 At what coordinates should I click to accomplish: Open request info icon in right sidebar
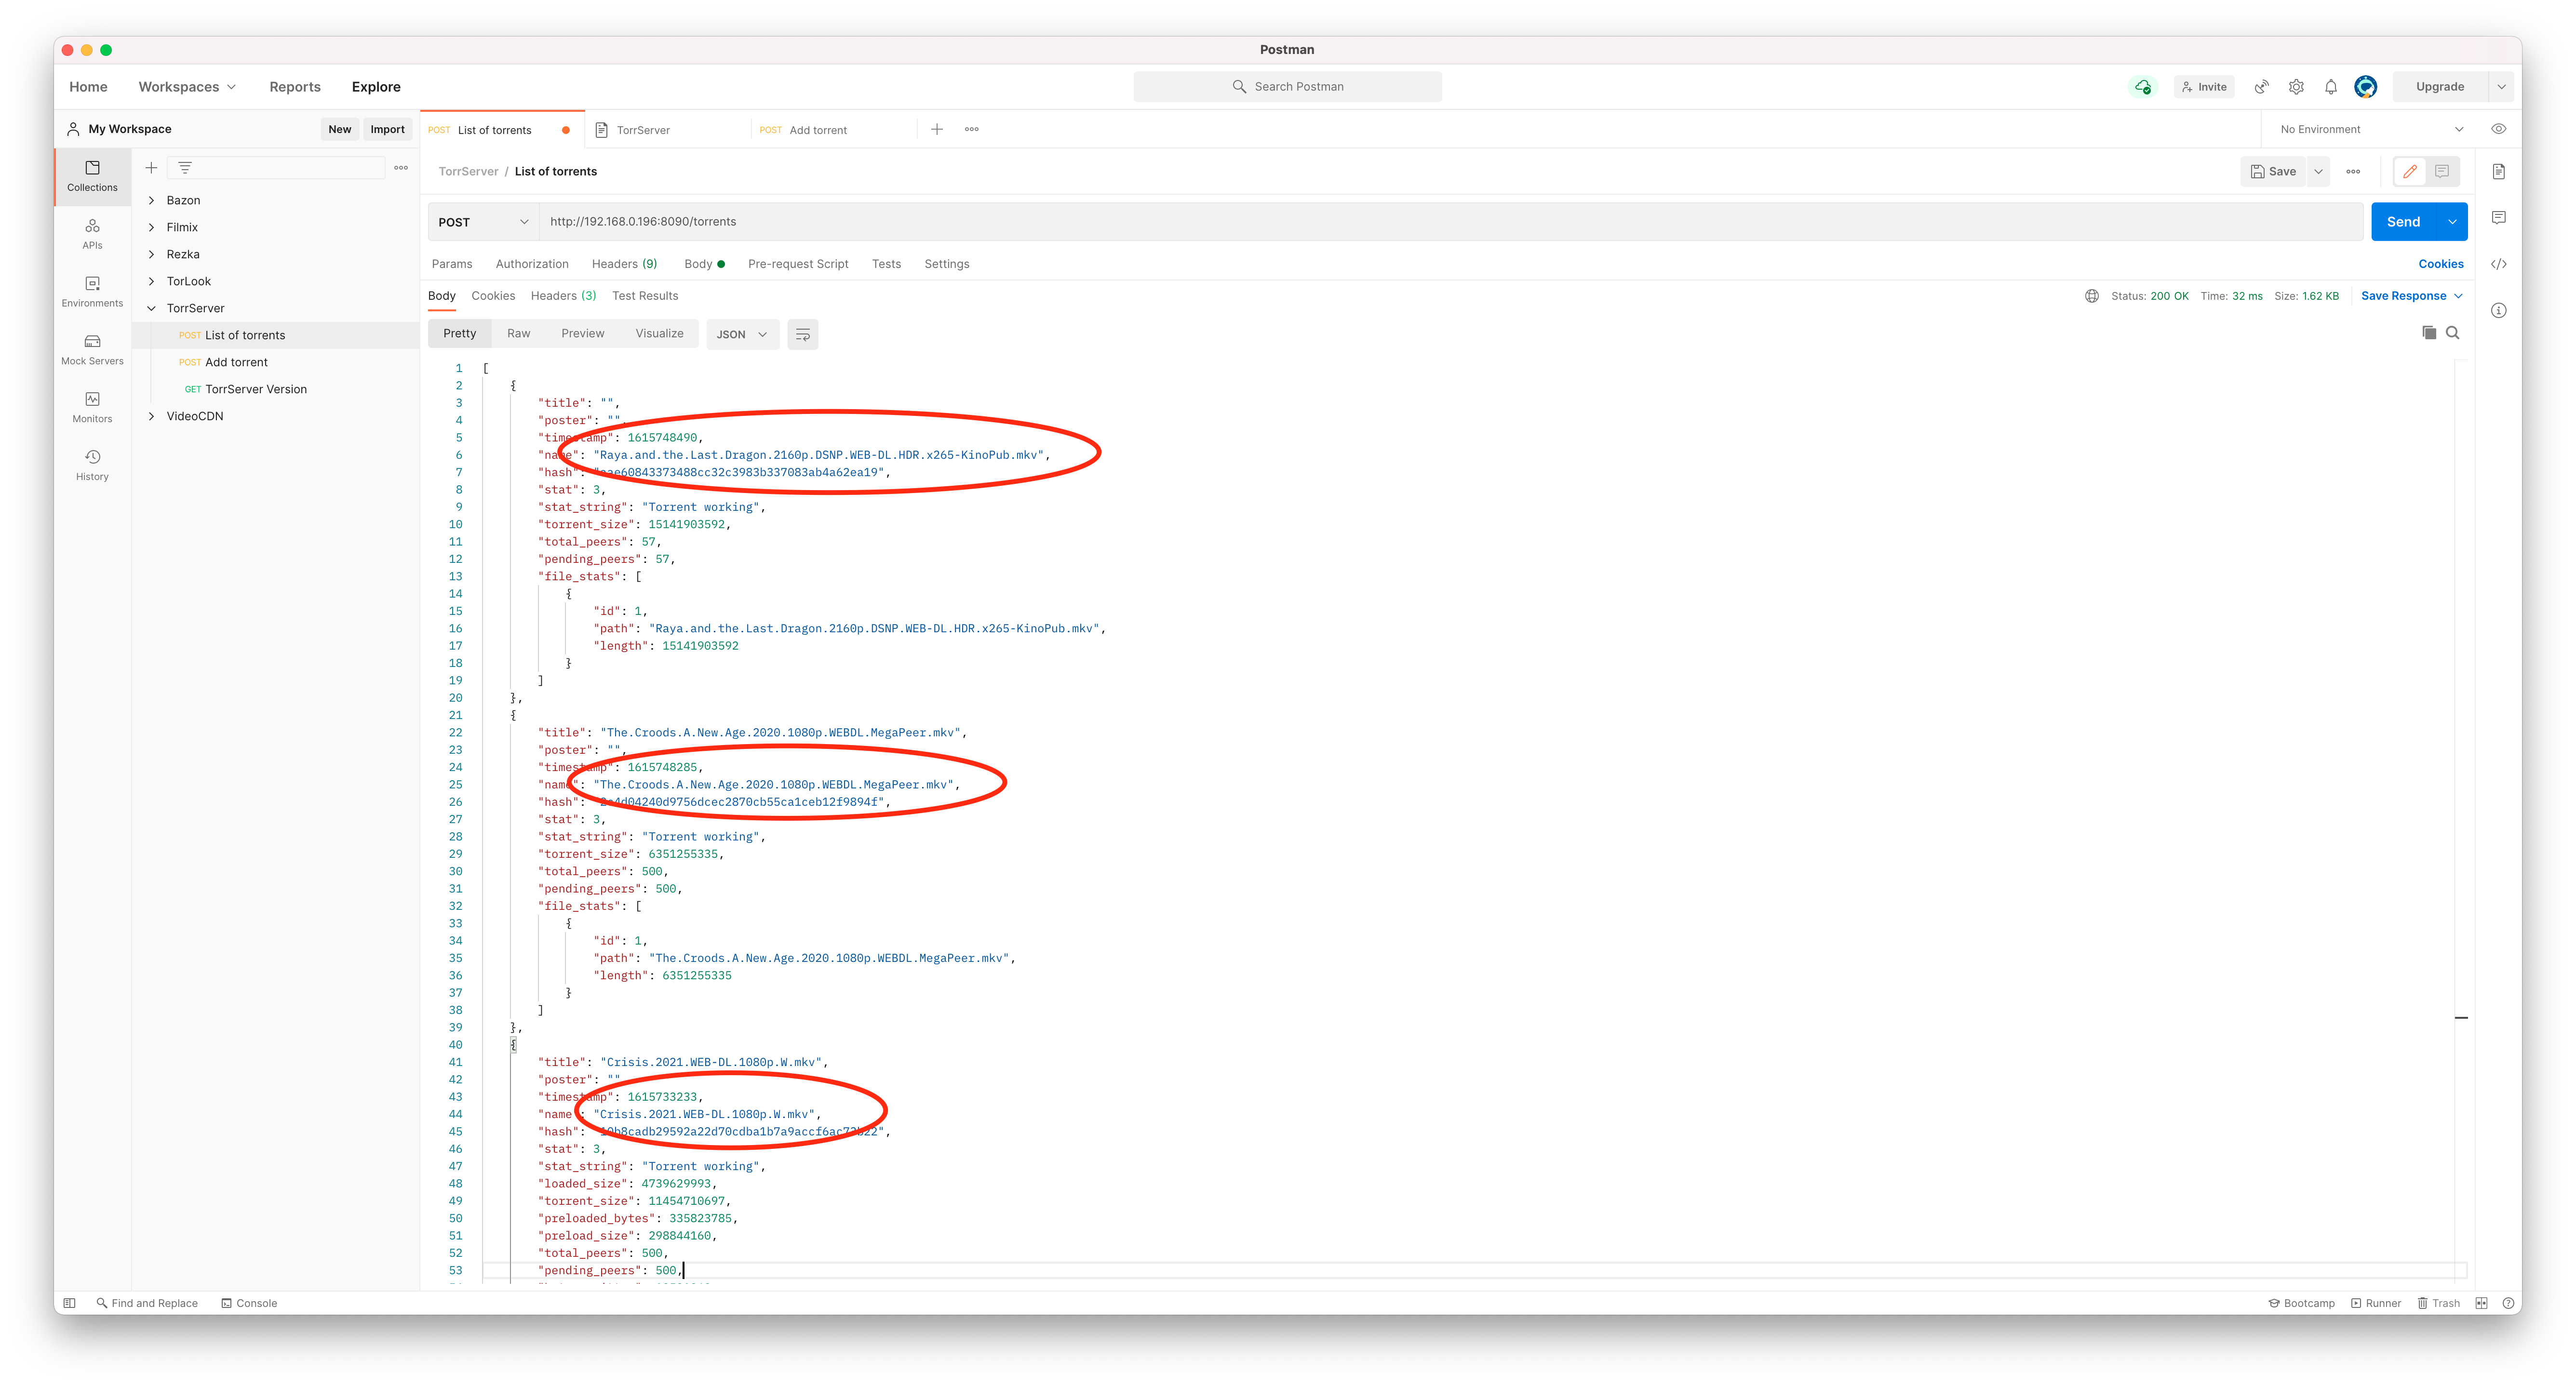pos(2498,310)
